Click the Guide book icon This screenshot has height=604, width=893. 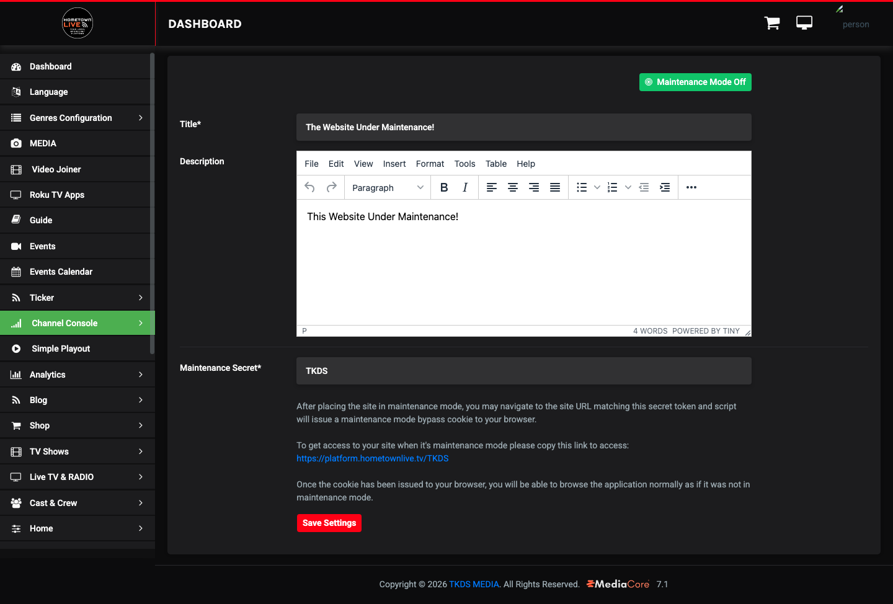[16, 220]
